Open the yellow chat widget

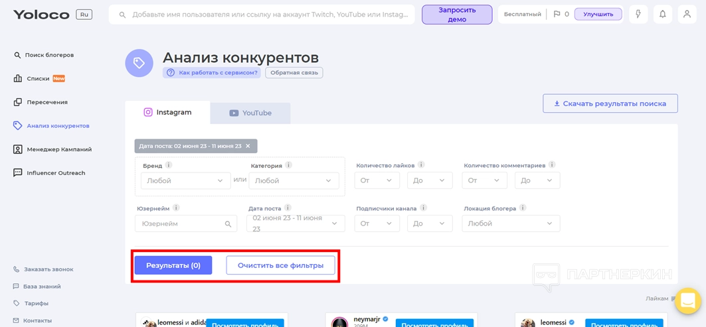click(x=688, y=300)
